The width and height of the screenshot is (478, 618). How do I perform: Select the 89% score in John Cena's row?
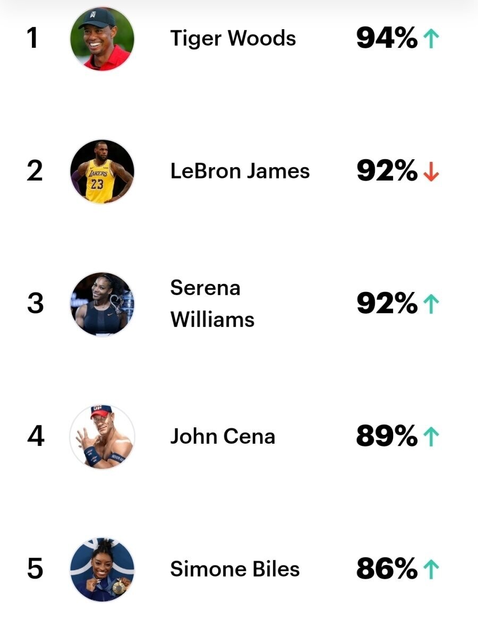(387, 437)
